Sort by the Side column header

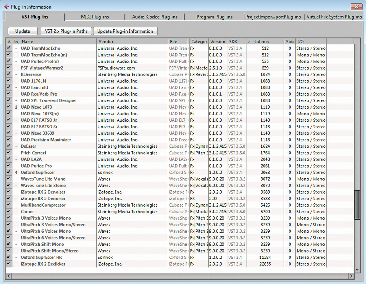coord(290,42)
